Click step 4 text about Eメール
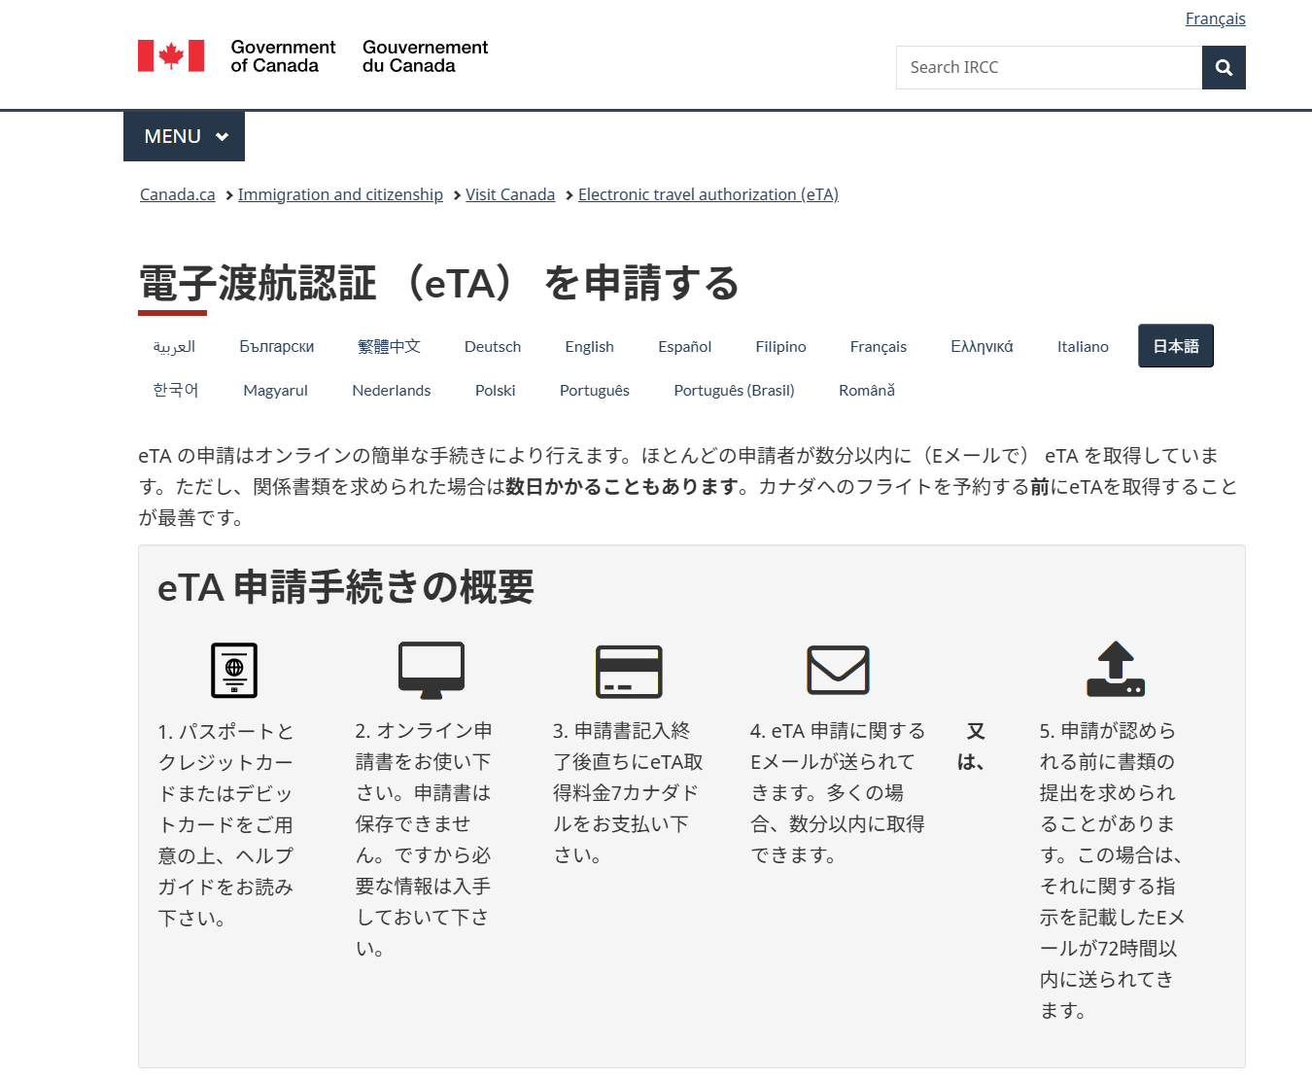 (x=838, y=792)
